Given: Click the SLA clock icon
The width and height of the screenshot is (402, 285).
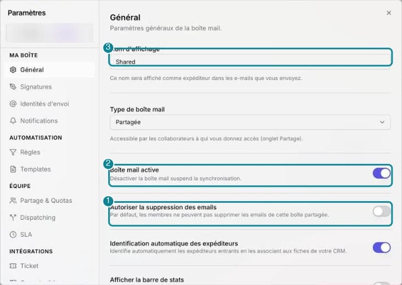Looking at the screenshot, I should click(13, 235).
